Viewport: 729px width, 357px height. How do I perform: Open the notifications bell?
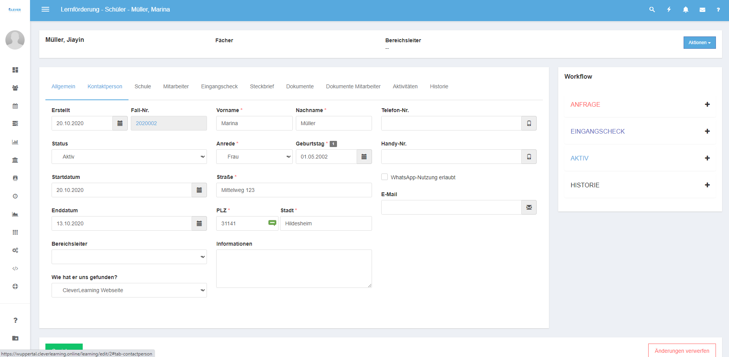[686, 10]
